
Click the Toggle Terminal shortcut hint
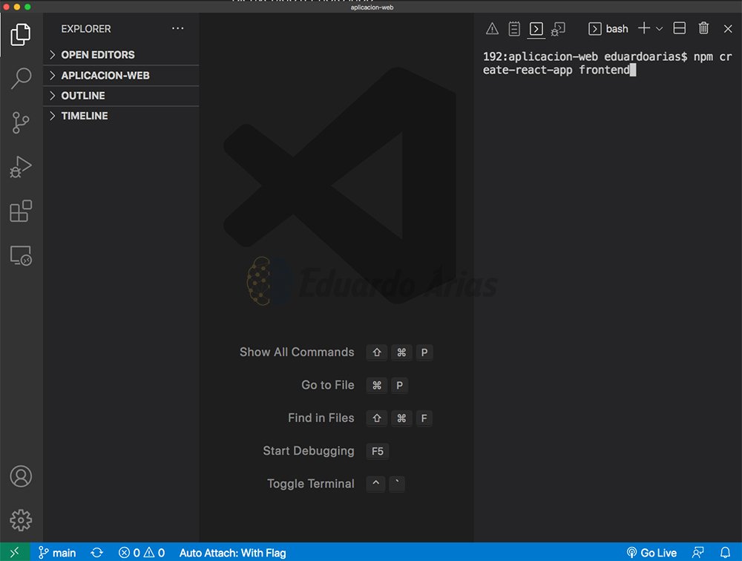[x=335, y=483]
